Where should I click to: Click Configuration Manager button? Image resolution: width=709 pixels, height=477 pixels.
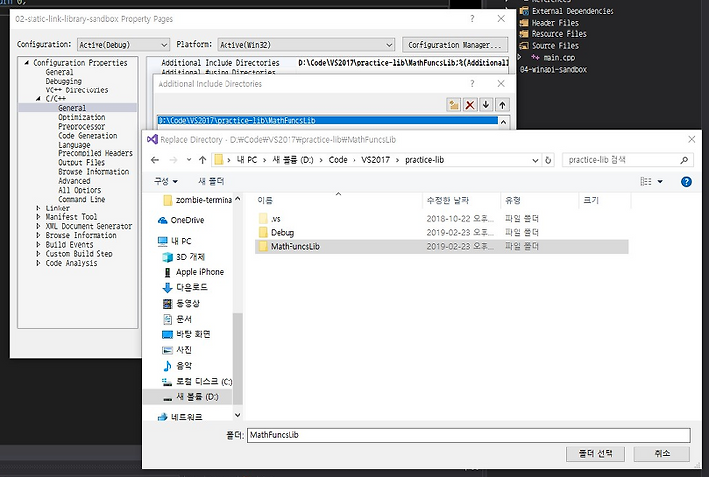click(x=454, y=44)
